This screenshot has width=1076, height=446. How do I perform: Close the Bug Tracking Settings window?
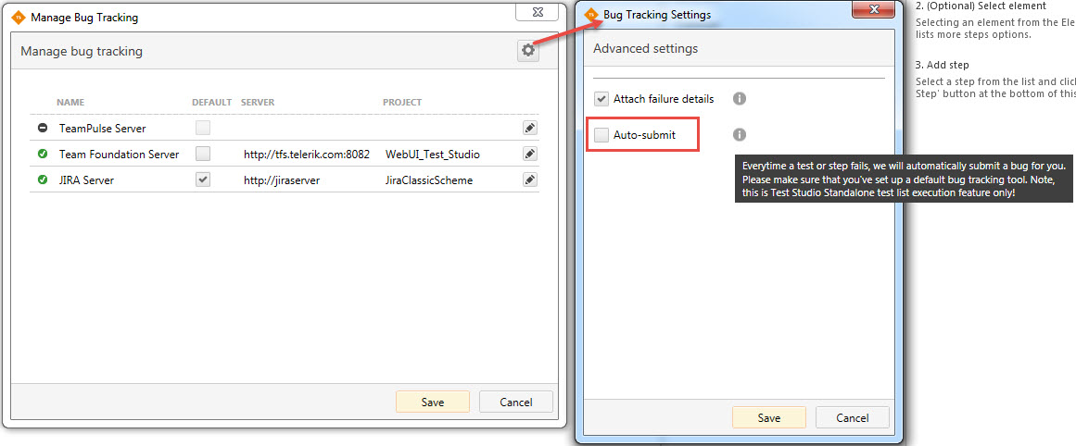tap(875, 9)
